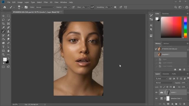Open the layer Opacity dropdown

point(187,83)
